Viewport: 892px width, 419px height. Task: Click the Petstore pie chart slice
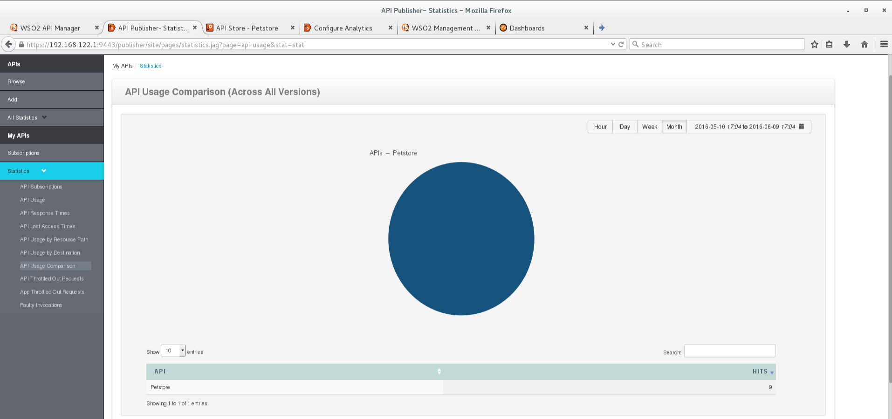coord(461,238)
